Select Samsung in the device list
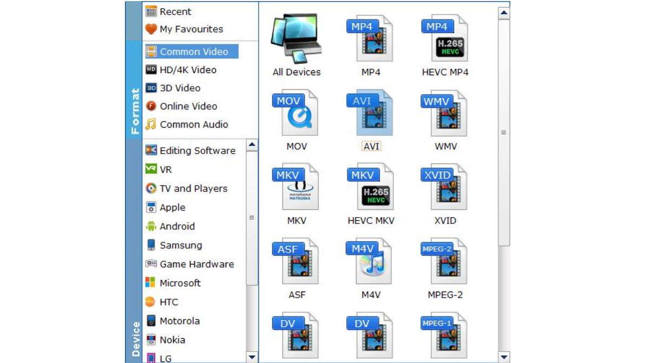This screenshot has width=645, height=363. click(x=180, y=246)
